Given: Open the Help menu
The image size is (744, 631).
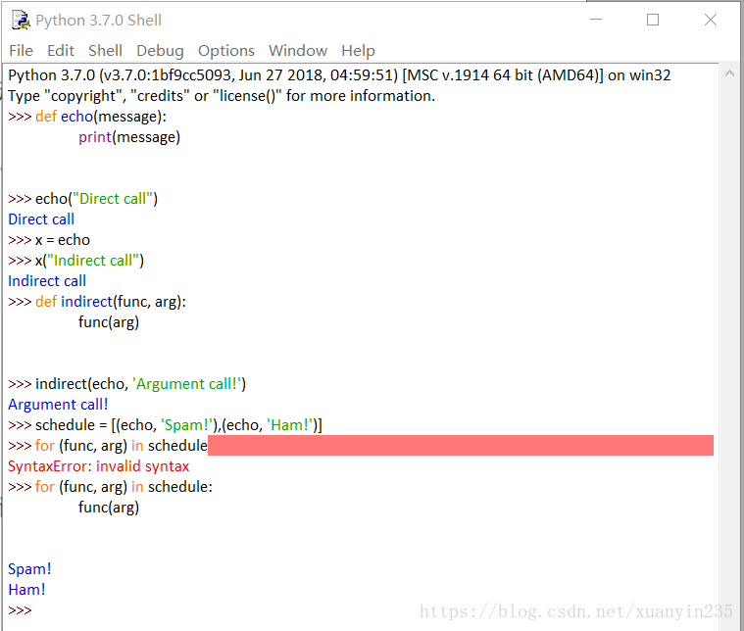Looking at the screenshot, I should pyautogui.click(x=358, y=51).
